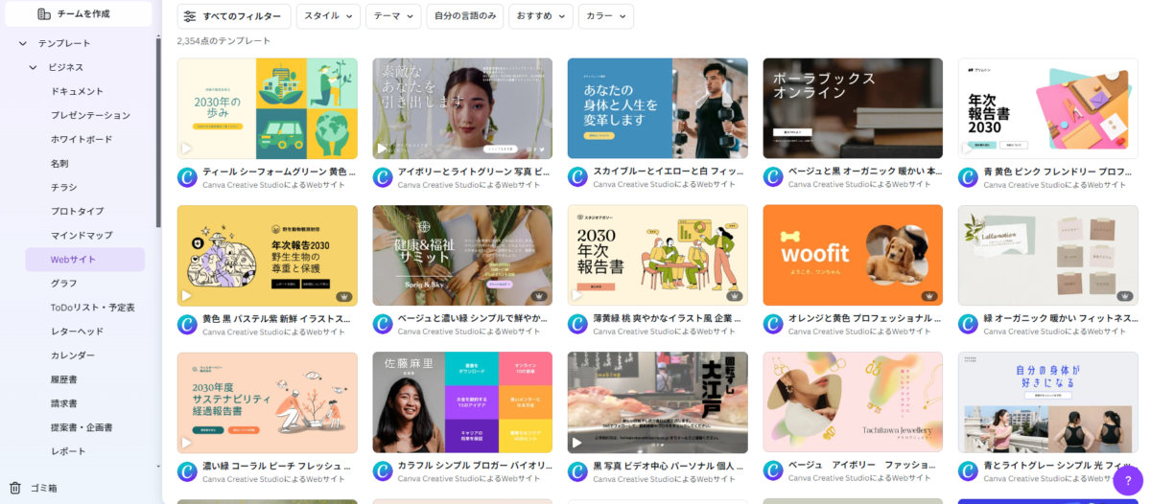This screenshot has height=504, width=1151.
Task: Open the ゴミ箱 trash icon
Action: point(15,487)
